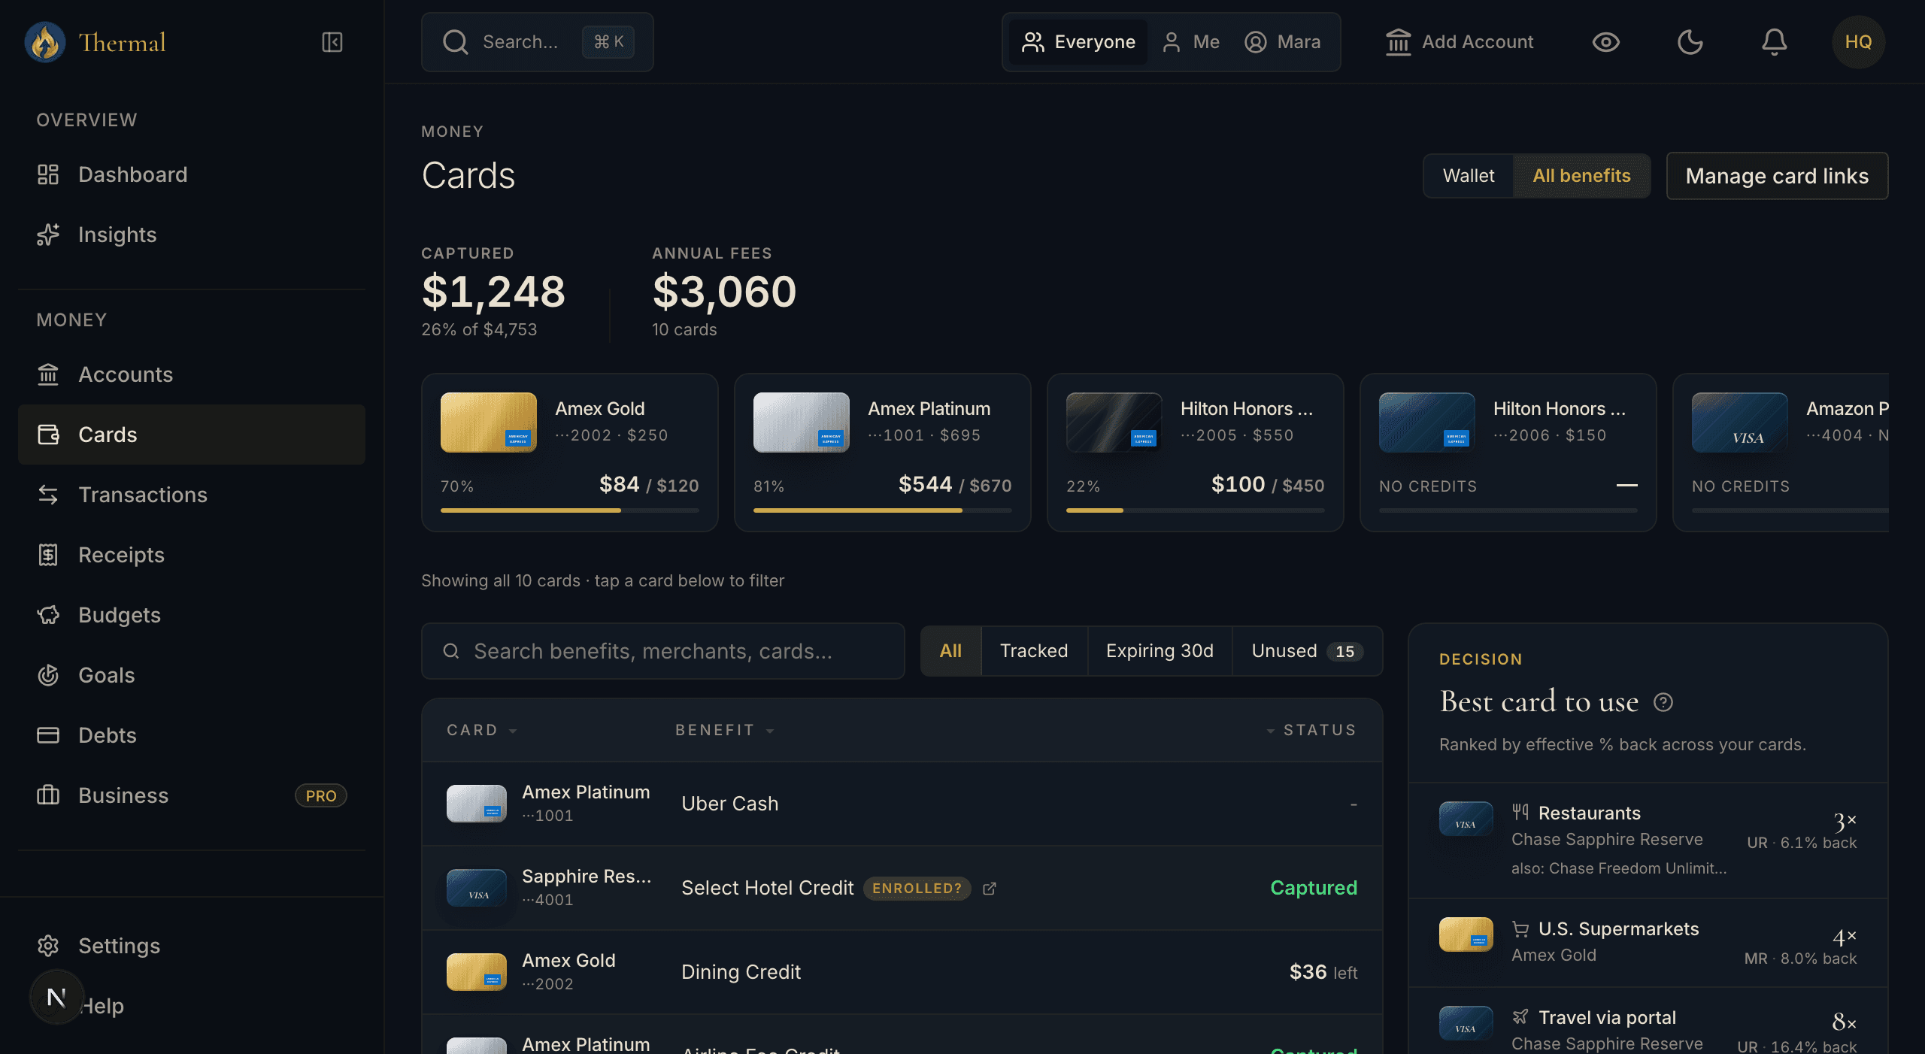The width and height of the screenshot is (1925, 1054).
Task: Click the Settings gear icon
Action: click(48, 946)
